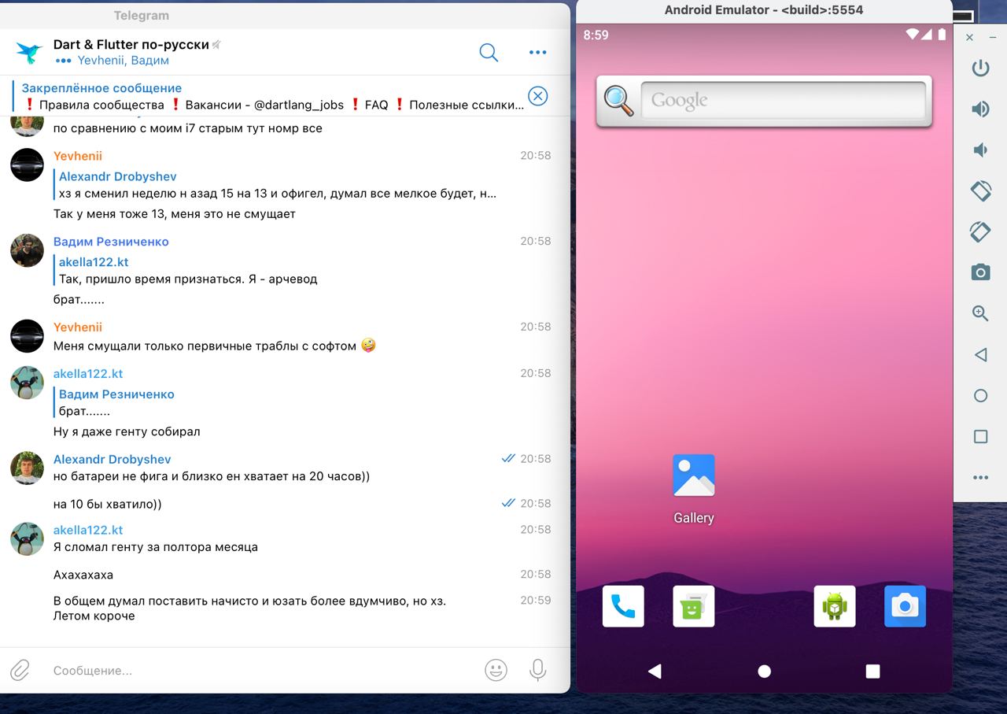This screenshot has width=1007, height=714.
Task: Open the Phone dialer app in emulator dock
Action: [x=623, y=606]
